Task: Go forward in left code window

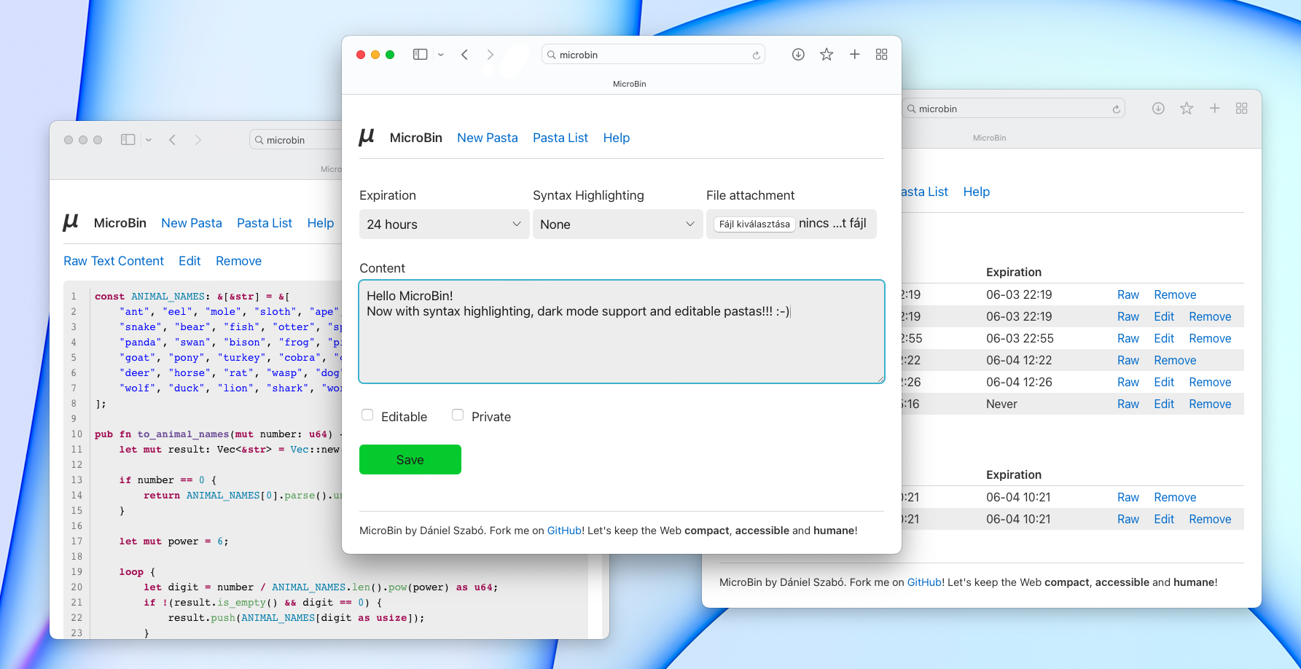Action: 198,140
